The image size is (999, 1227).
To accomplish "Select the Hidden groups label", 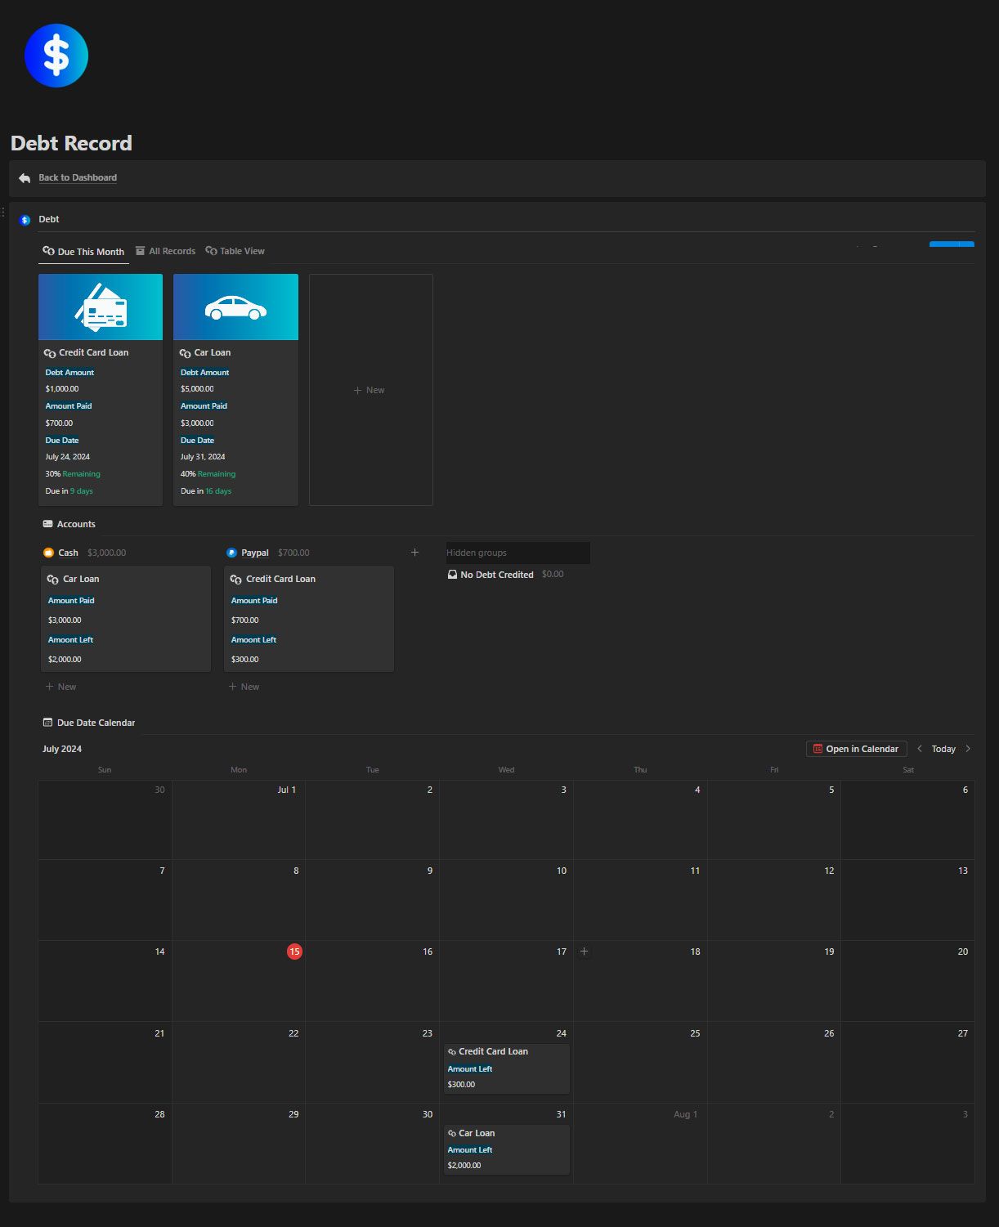I will click(477, 553).
